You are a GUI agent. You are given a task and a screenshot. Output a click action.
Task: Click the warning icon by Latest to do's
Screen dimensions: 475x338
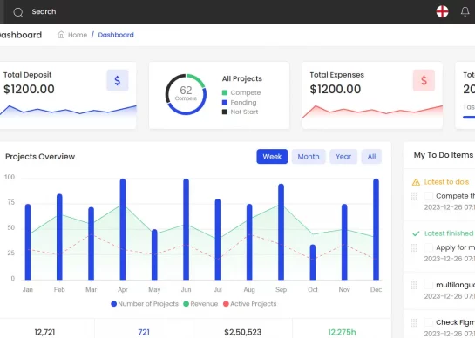coord(416,182)
